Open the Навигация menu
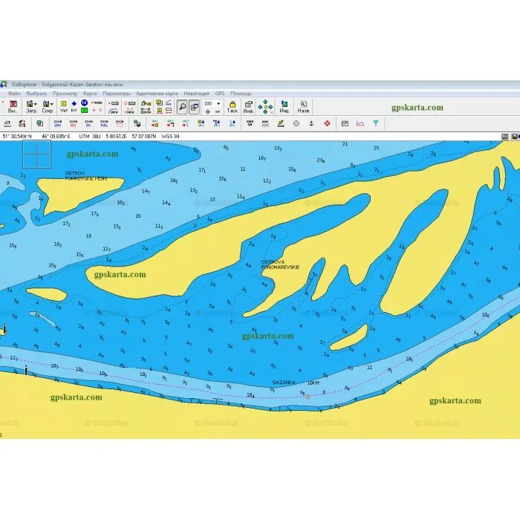The width and height of the screenshot is (520, 520). click(196, 94)
